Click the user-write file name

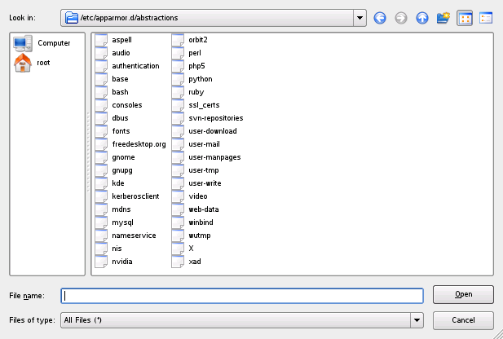pyautogui.click(x=205, y=183)
